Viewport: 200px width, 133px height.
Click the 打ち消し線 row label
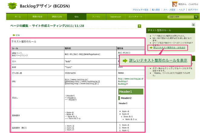[17, 73]
